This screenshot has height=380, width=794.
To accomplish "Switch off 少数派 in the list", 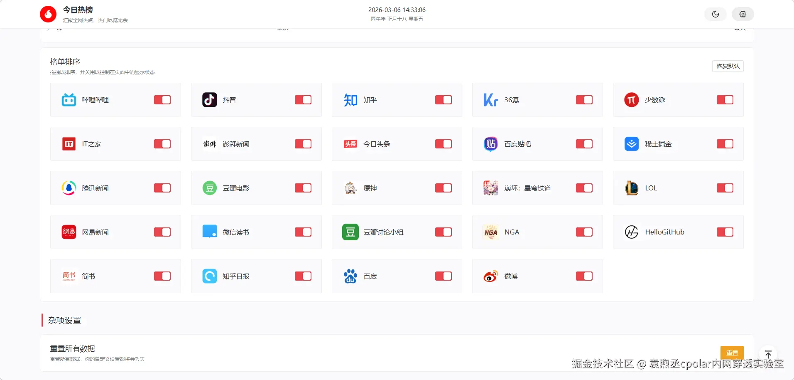I will [725, 100].
